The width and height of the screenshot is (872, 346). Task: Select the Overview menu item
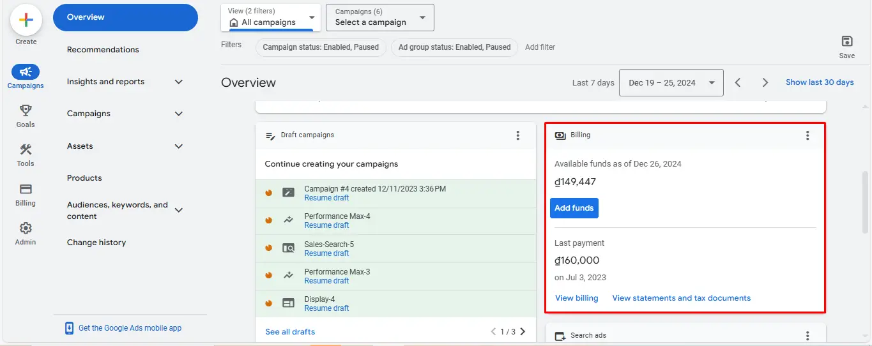(125, 17)
